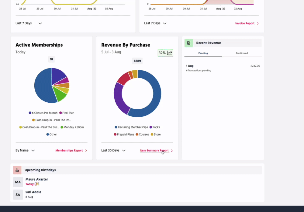The image size is (304, 212).
Task: Click the MA avatar for Maure Akaster
Action: pos(18,182)
